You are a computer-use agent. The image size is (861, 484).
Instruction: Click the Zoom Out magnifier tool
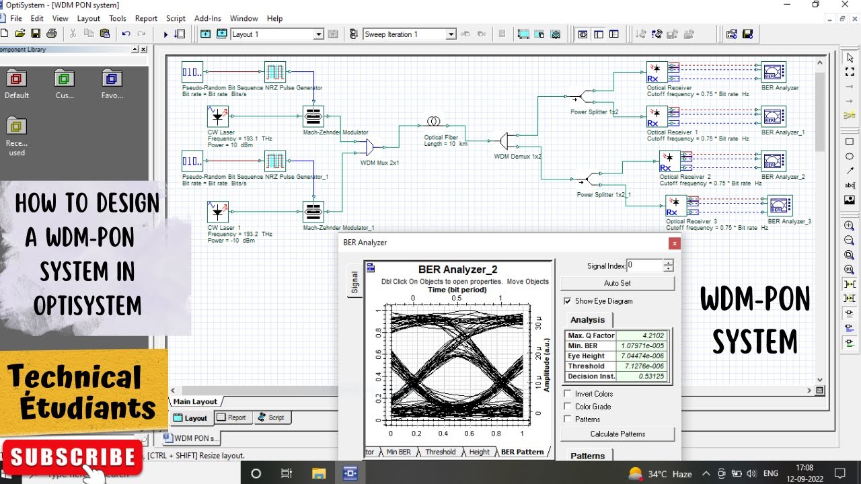(x=850, y=240)
